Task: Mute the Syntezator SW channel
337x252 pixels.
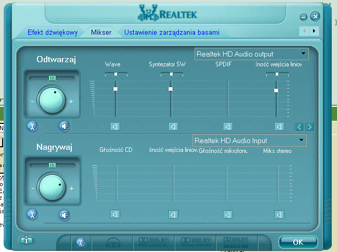Action: 173,127
